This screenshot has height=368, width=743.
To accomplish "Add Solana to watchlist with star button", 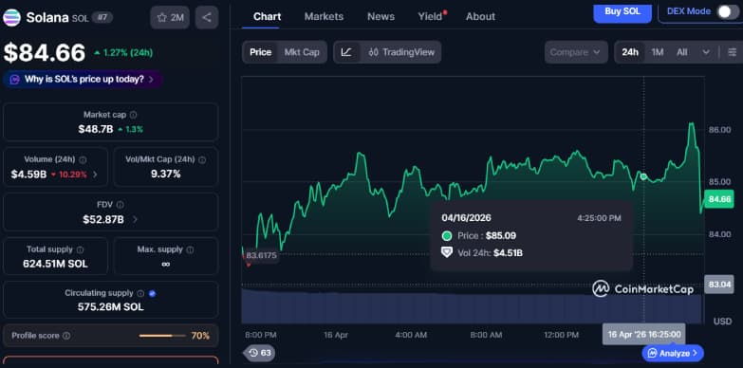I will (x=170, y=17).
